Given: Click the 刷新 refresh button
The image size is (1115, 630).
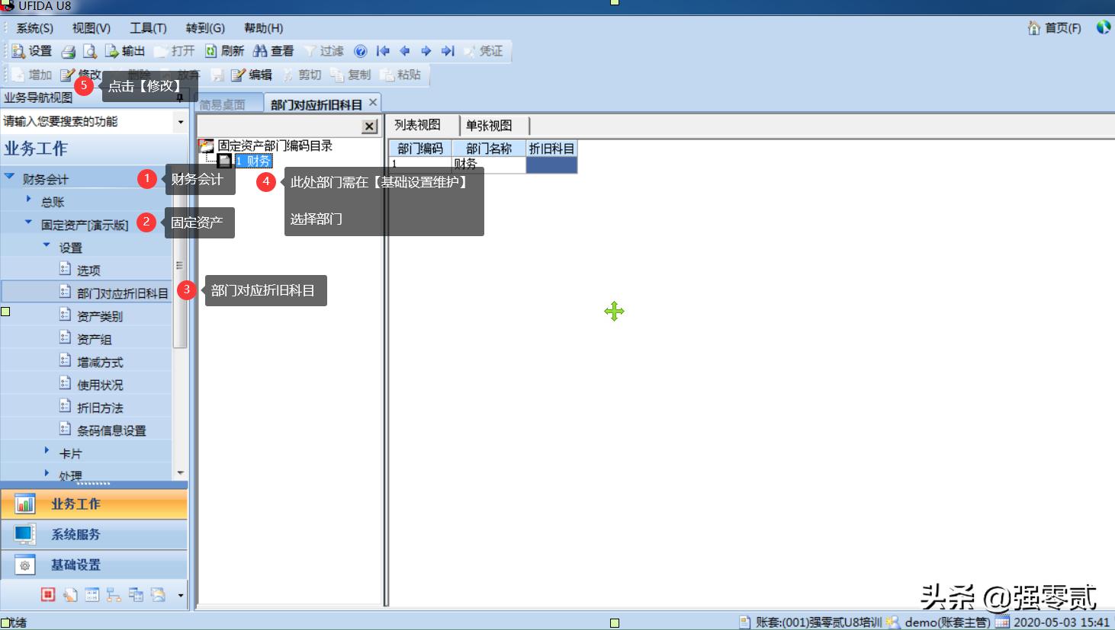Looking at the screenshot, I should [x=224, y=51].
